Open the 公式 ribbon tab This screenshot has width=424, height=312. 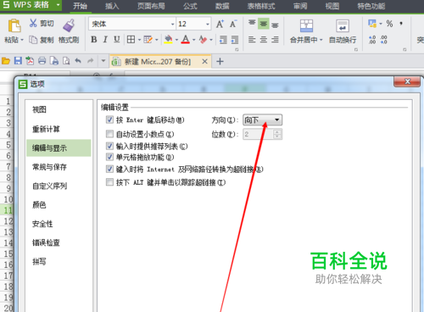pyautogui.click(x=190, y=6)
